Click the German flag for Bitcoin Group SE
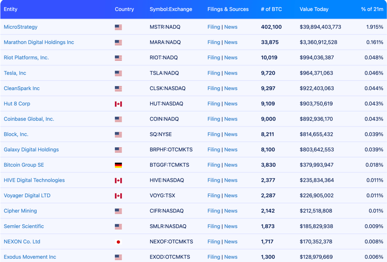This screenshot has width=387, height=262. (x=118, y=165)
